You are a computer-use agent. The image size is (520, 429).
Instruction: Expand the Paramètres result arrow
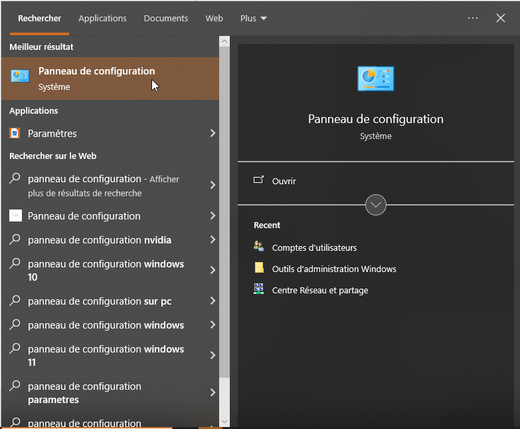(213, 134)
